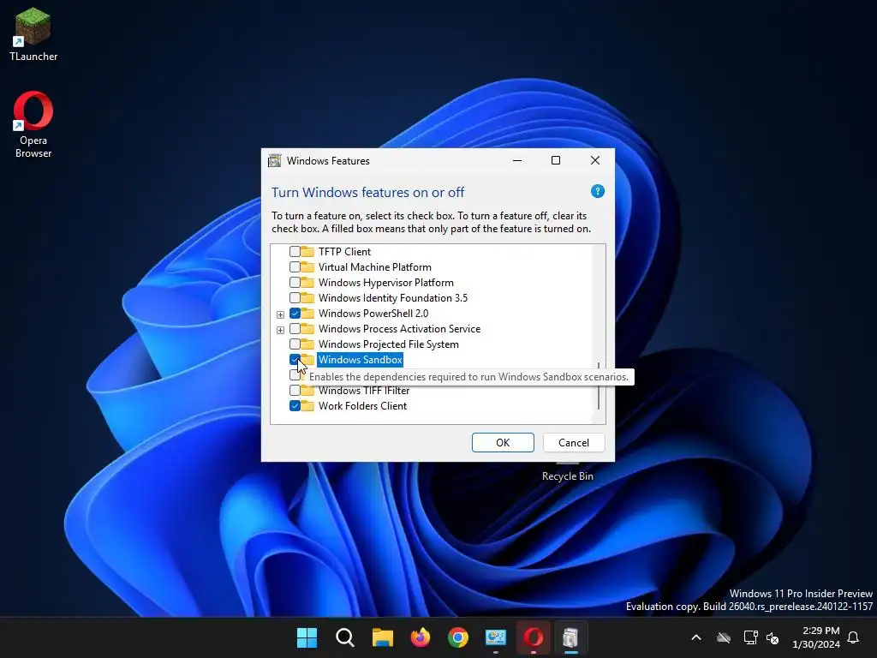
Task: Click the blue help question mark icon
Action: pyautogui.click(x=597, y=191)
